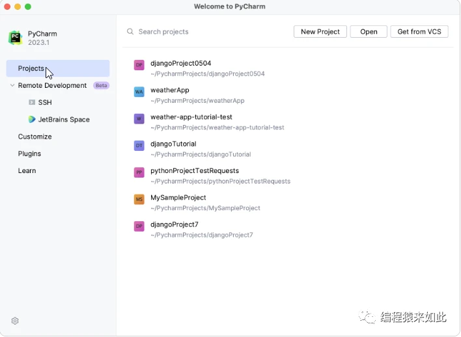Image resolution: width=461 pixels, height=337 pixels.
Task: Open the Customize section
Action: click(35, 137)
